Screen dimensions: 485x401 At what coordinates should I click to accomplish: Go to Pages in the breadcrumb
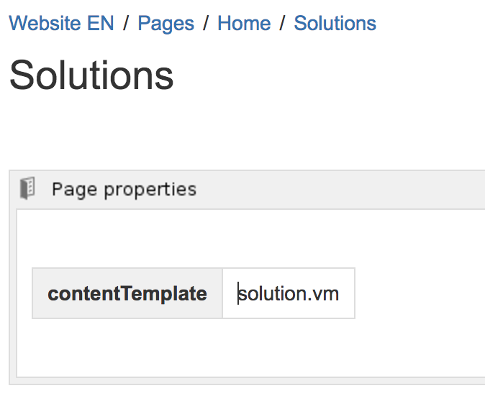point(166,23)
